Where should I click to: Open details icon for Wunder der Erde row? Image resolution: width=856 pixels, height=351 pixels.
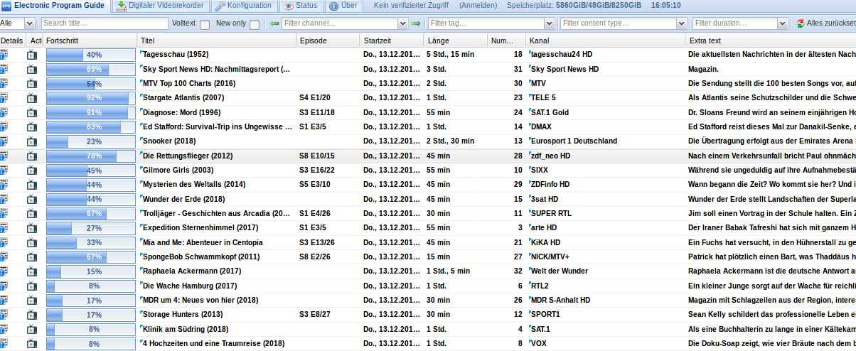[4, 199]
